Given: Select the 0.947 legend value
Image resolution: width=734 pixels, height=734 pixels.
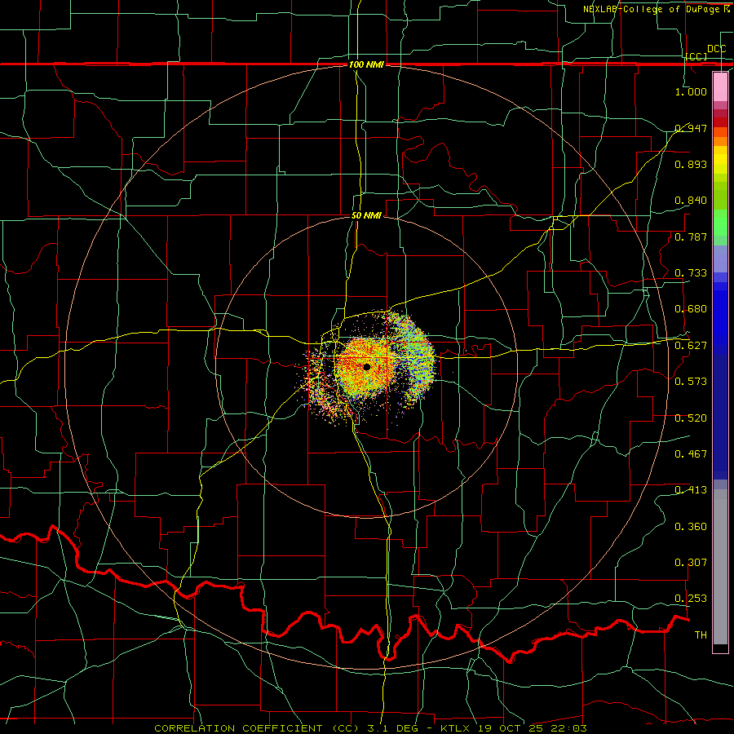Looking at the screenshot, I should pos(691,128).
